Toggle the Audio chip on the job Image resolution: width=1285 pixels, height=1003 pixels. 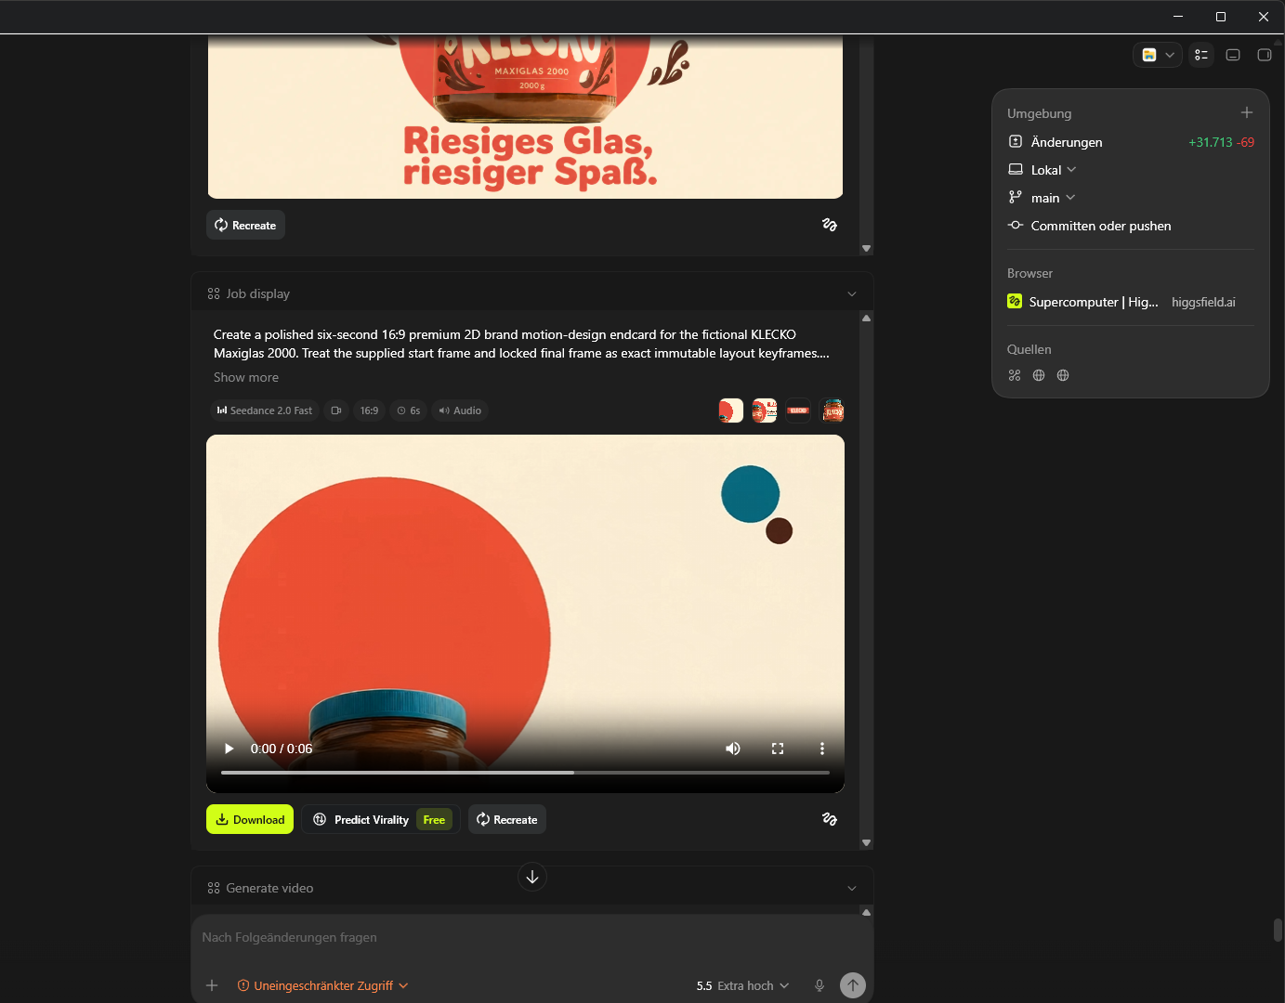point(460,410)
